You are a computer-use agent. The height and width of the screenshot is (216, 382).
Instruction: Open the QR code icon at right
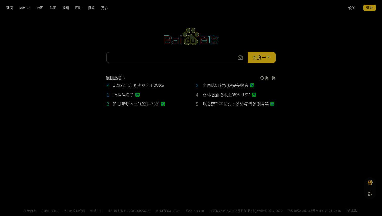pyautogui.click(x=370, y=194)
